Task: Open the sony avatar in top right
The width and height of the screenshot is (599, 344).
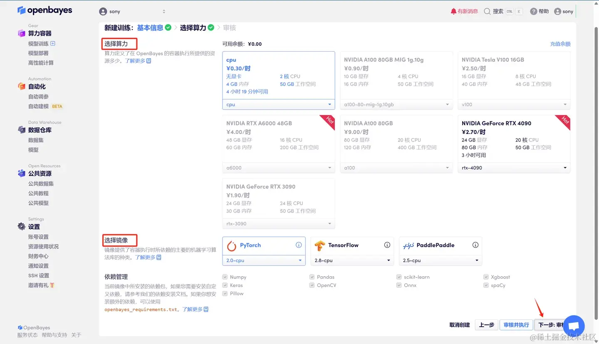Action: coord(558,11)
